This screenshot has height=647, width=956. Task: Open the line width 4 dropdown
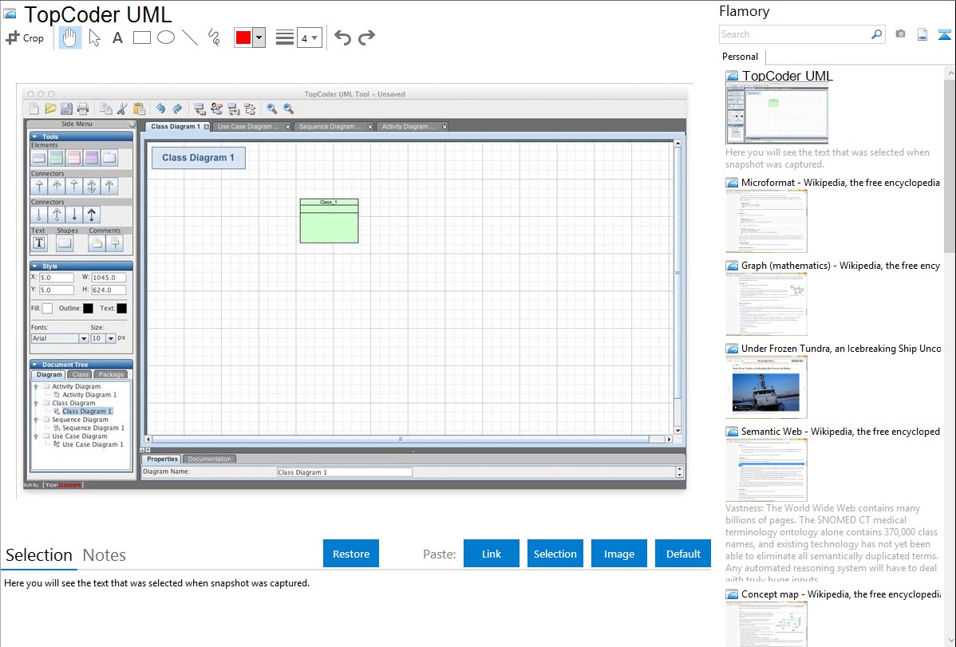pos(310,37)
